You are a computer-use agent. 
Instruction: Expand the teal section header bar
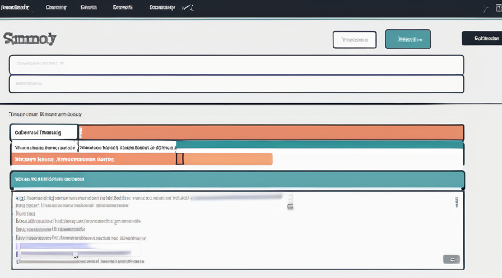237,179
